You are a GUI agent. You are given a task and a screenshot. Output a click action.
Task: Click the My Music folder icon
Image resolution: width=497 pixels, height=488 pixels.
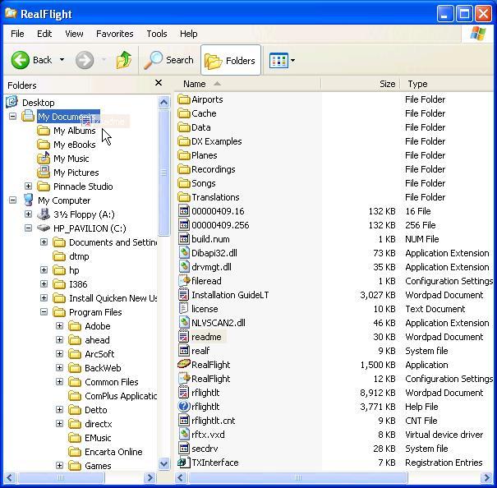click(x=44, y=158)
